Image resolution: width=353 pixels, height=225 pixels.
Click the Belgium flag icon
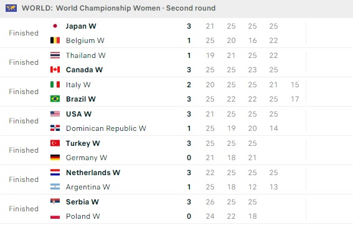55,41
